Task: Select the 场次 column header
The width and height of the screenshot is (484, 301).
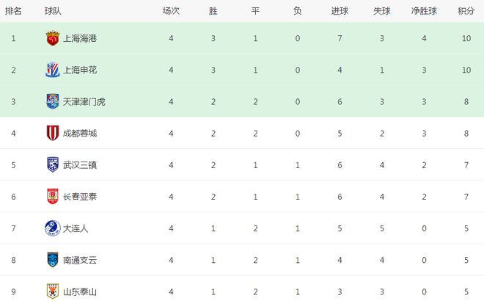Action: [171, 11]
